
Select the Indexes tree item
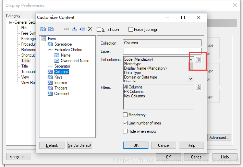pos(61,83)
